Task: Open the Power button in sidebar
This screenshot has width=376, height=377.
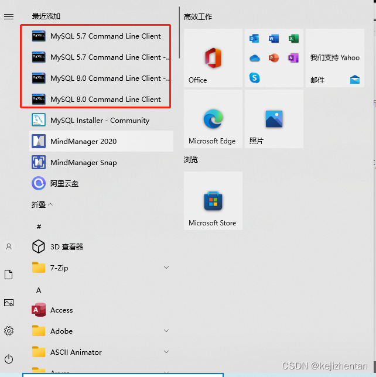Action: pos(9,359)
